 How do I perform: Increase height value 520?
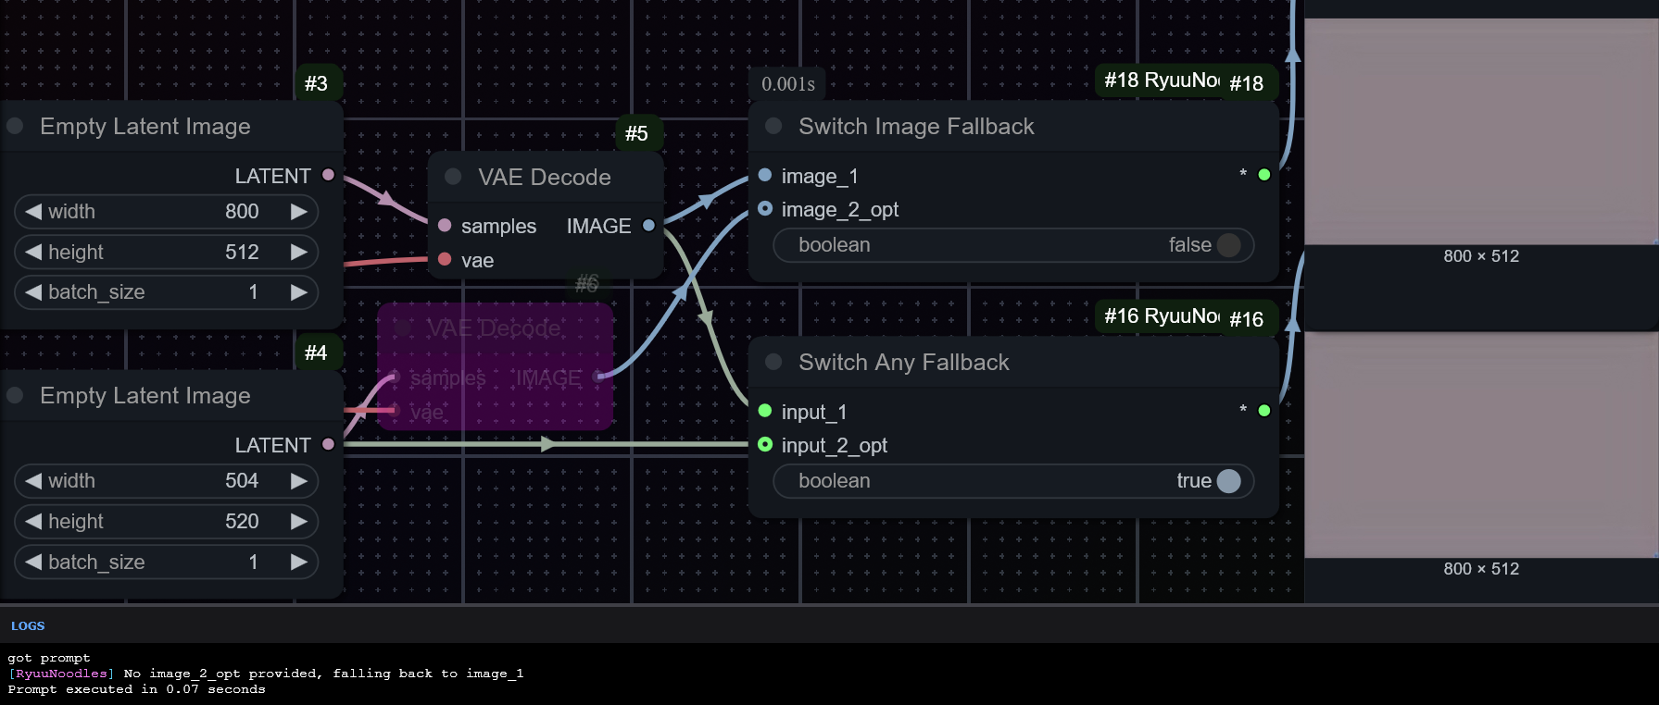click(x=298, y=521)
